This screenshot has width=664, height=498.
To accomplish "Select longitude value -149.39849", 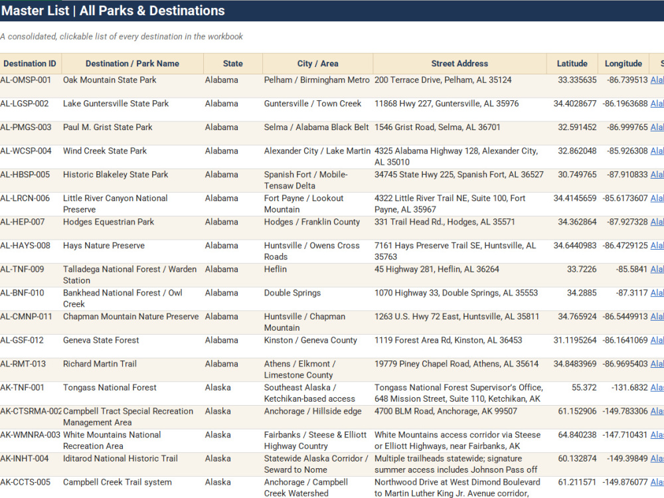I will [x=623, y=465].
